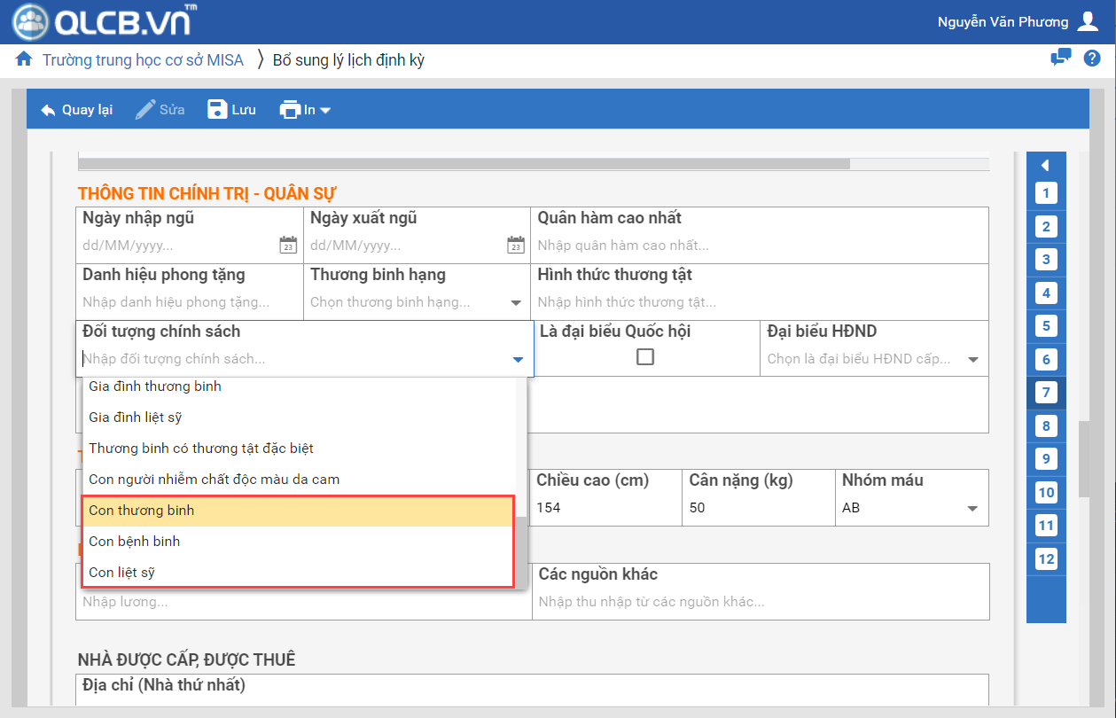
Task: Tick the Là đại biểu Quốc hội checkbox
Action: tap(645, 357)
